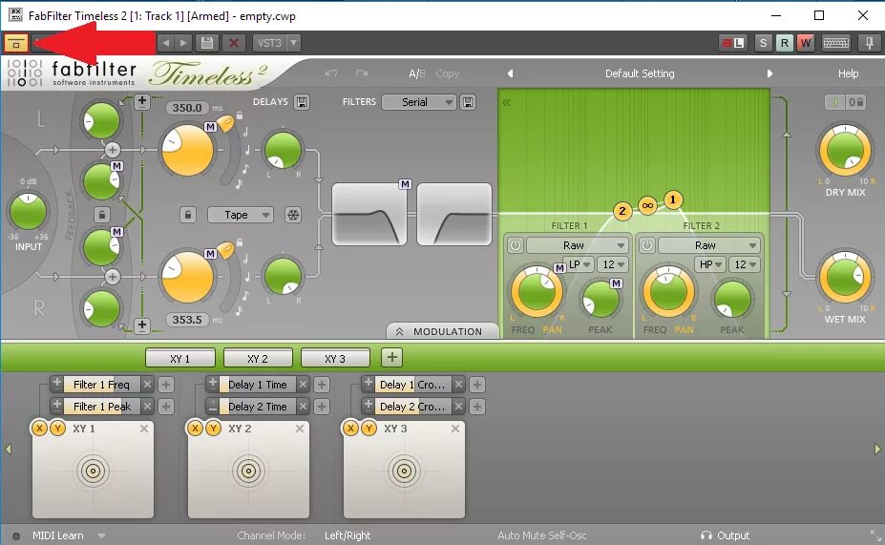Viewport: 885px width, 545px height.
Task: Close the XY 1 controller panel
Action: [144, 429]
